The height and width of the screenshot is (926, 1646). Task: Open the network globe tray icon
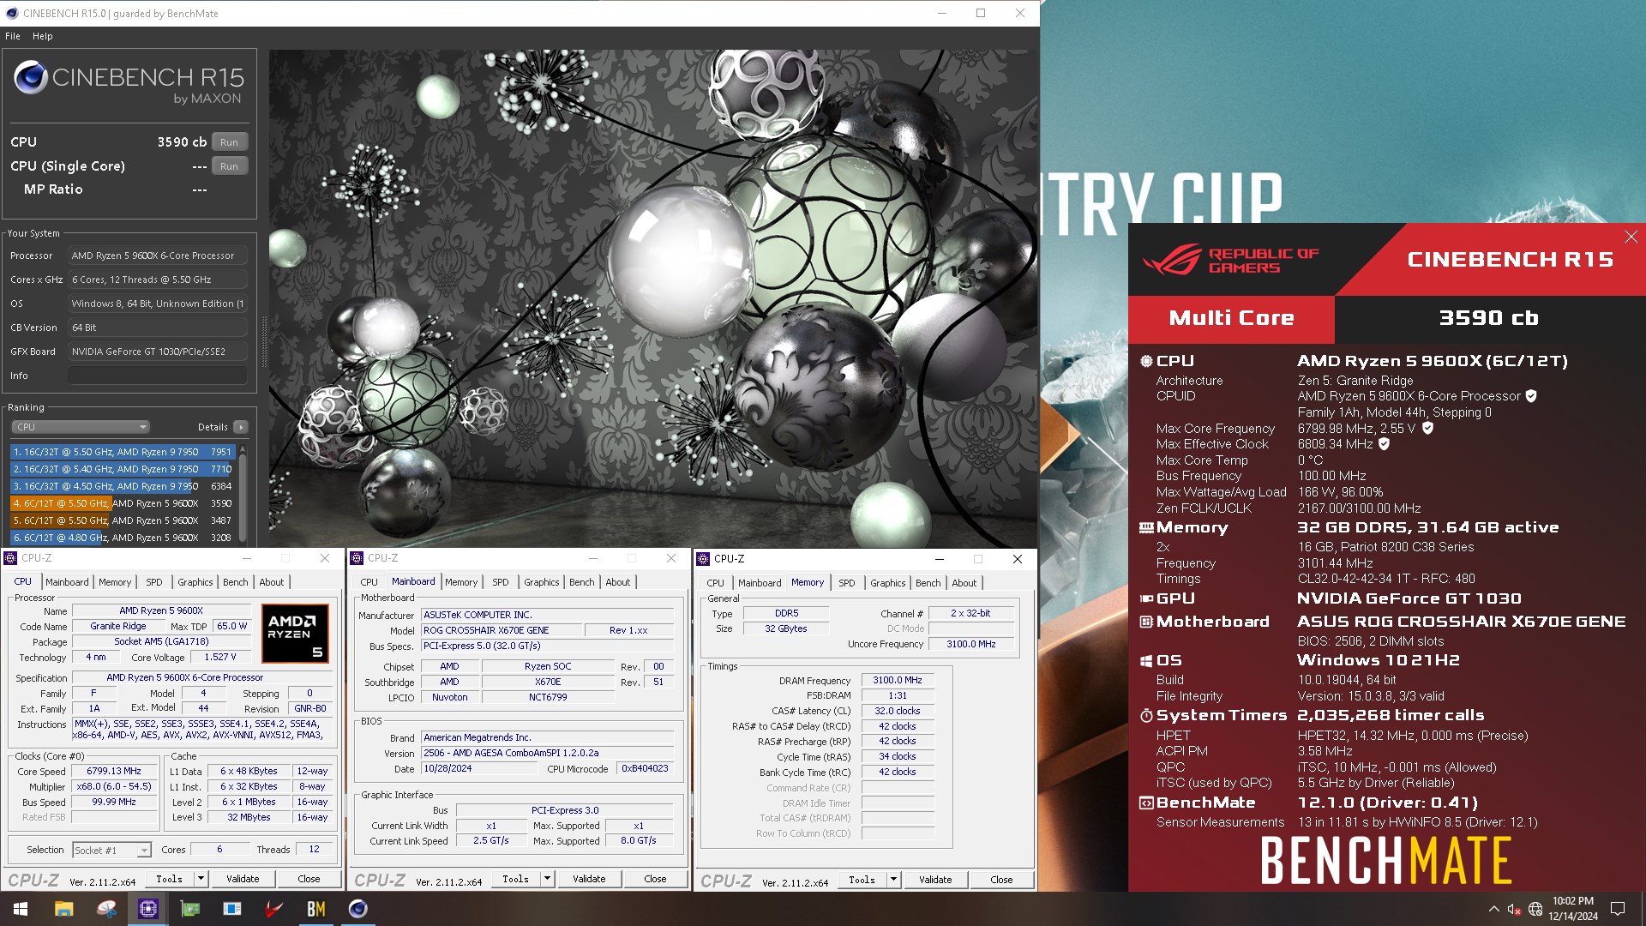pos(1535,909)
